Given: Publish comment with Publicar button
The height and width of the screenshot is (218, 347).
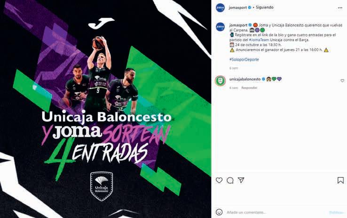Looking at the screenshot, I should 336,212.
